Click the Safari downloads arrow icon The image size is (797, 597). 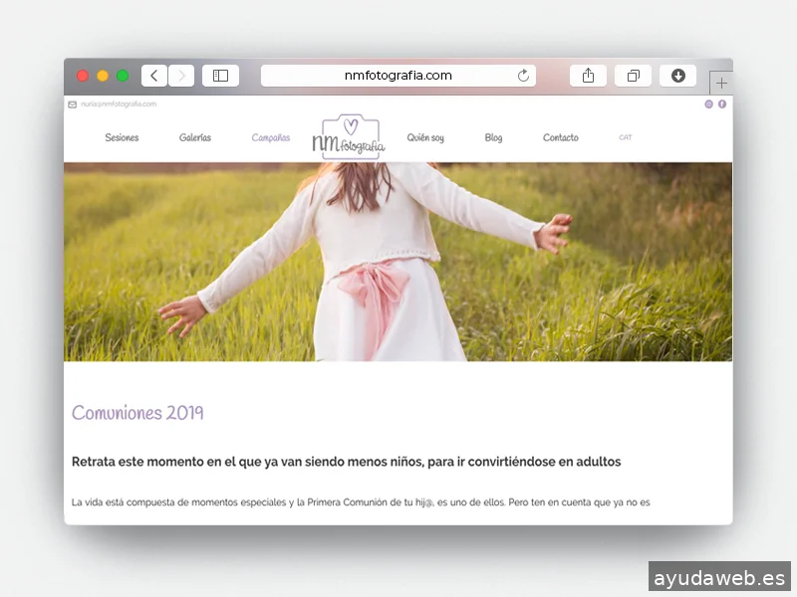(677, 75)
